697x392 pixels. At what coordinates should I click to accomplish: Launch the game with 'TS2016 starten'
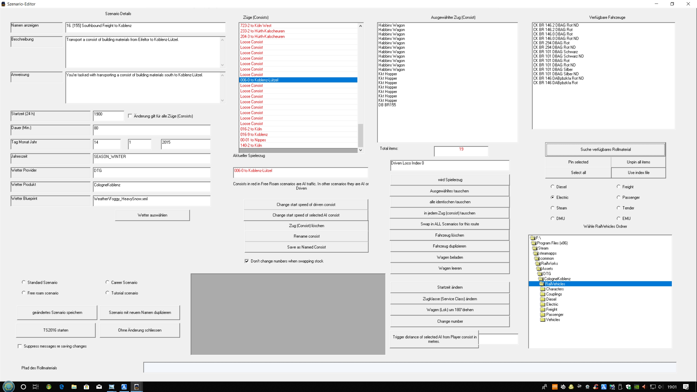(56, 330)
